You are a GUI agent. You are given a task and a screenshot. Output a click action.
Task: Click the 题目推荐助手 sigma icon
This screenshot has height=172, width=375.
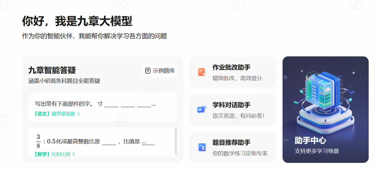pyautogui.click(x=202, y=147)
